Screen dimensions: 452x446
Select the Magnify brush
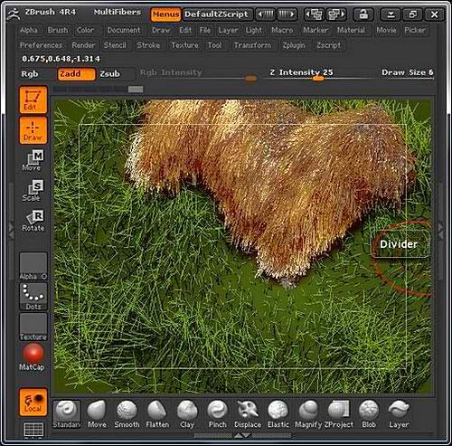308,414
